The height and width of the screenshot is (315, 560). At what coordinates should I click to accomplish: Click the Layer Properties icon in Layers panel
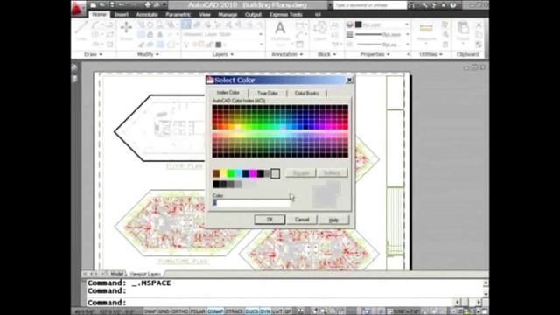[185, 24]
